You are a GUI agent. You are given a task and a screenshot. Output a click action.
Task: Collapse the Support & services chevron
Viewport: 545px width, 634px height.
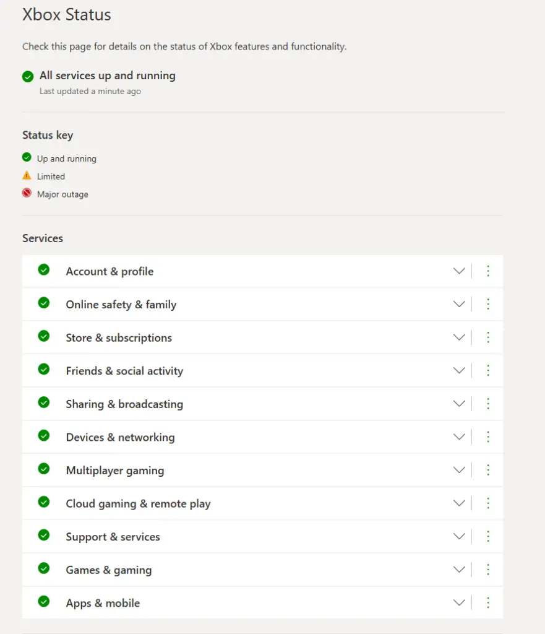click(x=459, y=536)
